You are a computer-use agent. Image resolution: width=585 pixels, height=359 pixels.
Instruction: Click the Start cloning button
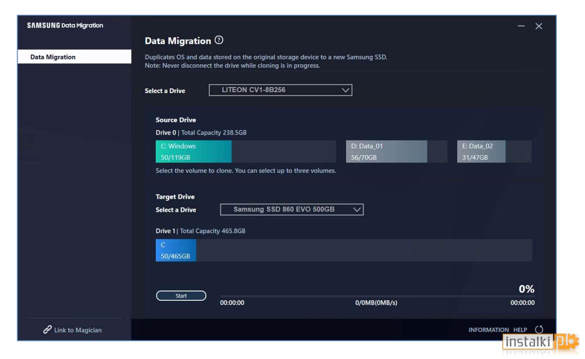coord(181,296)
